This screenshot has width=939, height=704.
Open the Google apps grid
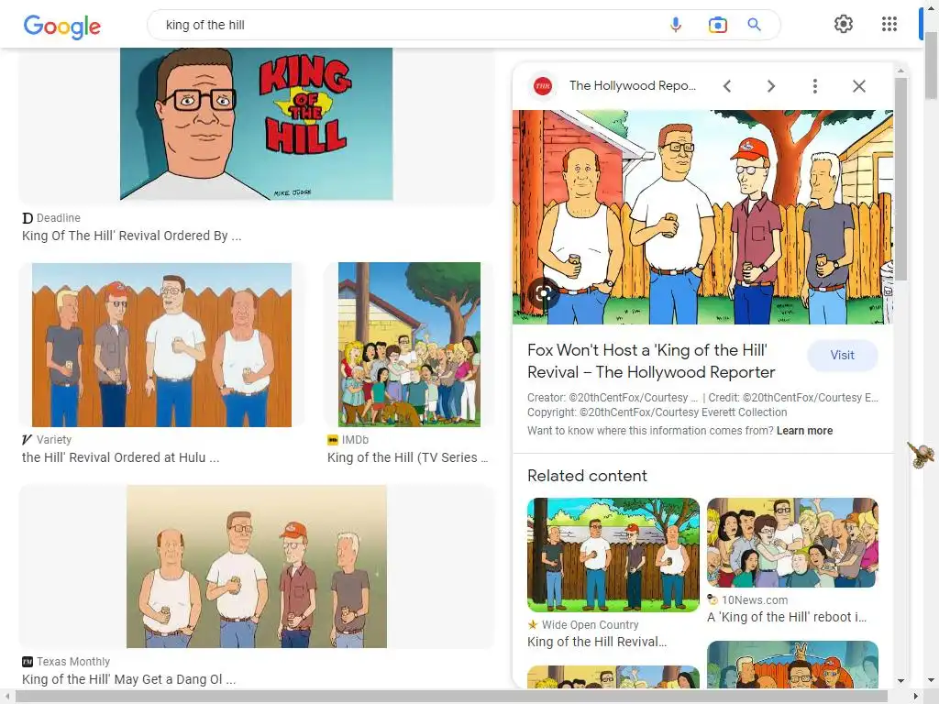click(x=889, y=24)
